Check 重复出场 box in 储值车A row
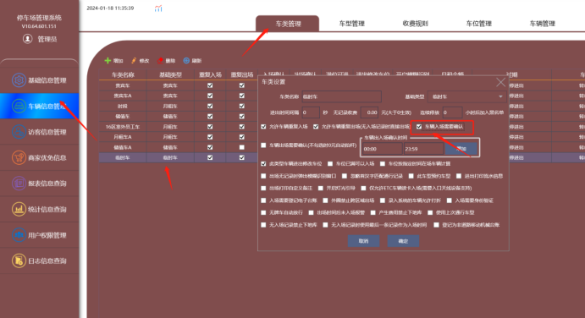585x318 pixels. pos(242,147)
